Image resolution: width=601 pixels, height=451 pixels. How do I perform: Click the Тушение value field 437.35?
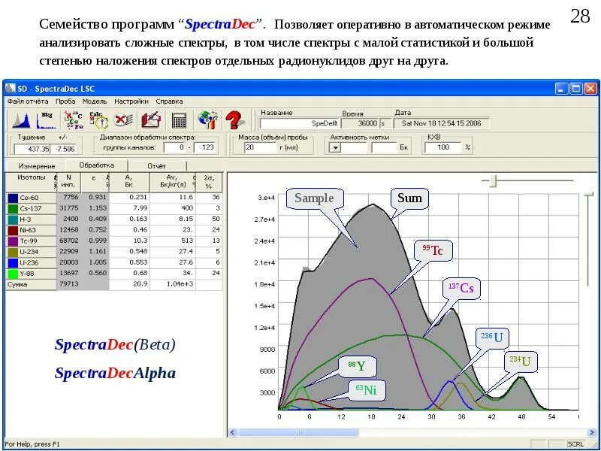click(32, 149)
